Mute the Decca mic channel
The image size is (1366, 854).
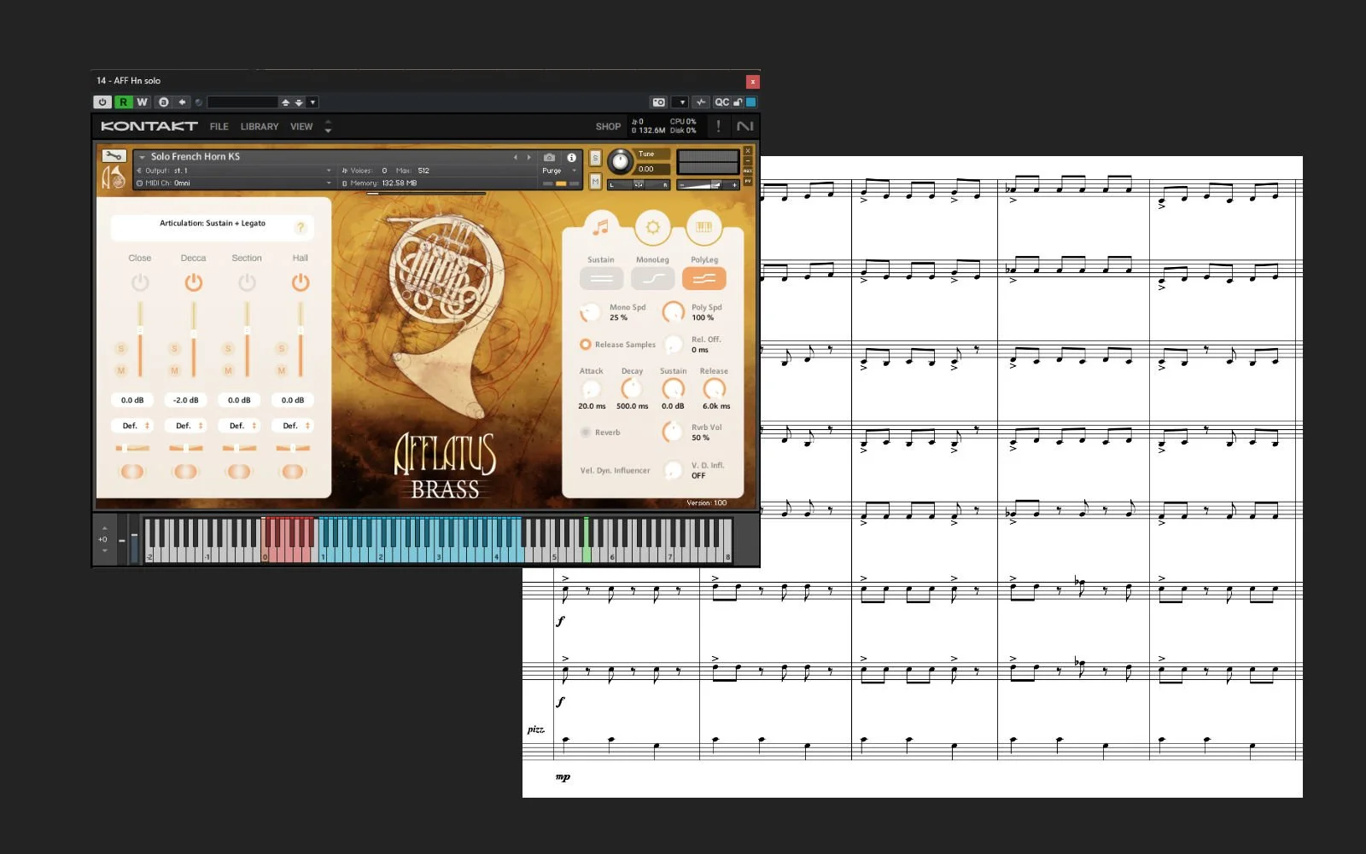(x=174, y=370)
